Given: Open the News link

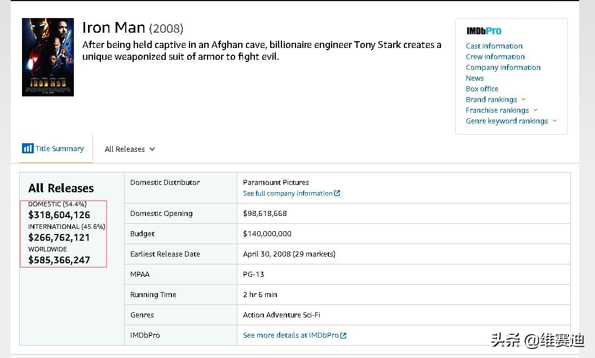Looking at the screenshot, I should coord(475,78).
